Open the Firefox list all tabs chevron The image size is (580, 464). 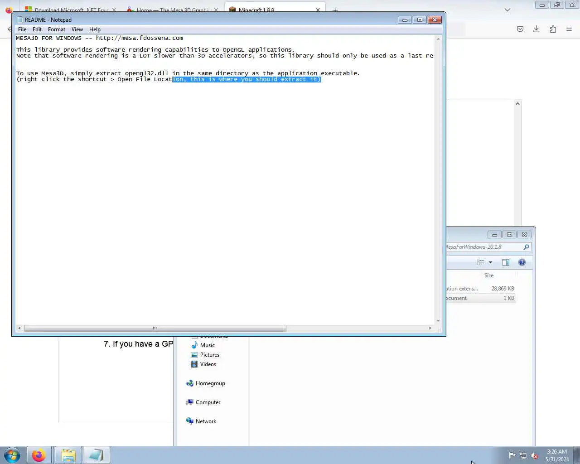tap(507, 10)
